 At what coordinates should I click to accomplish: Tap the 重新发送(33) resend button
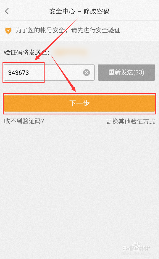coord(126,73)
